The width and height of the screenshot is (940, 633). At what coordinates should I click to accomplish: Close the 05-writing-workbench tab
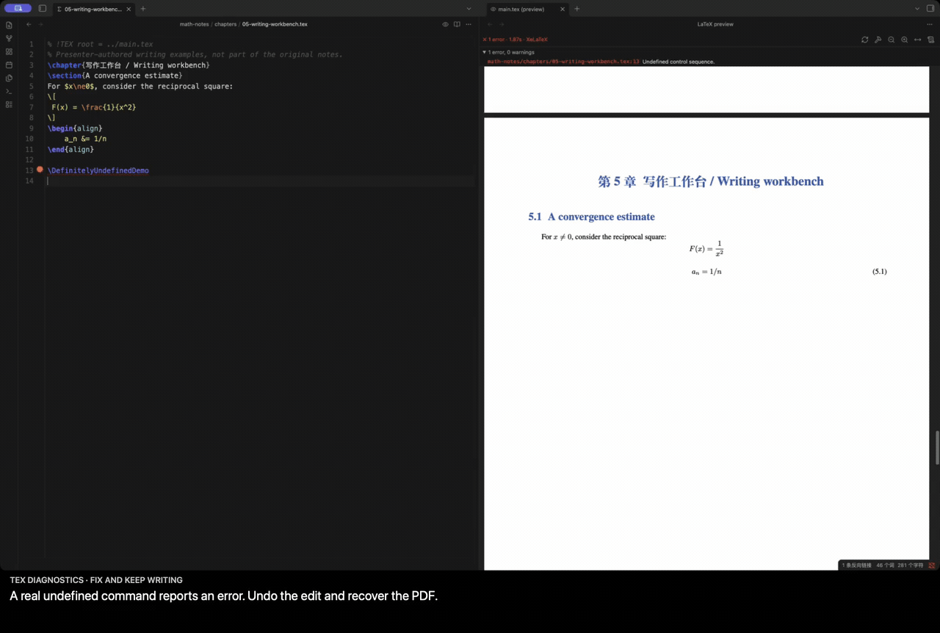pyautogui.click(x=128, y=9)
